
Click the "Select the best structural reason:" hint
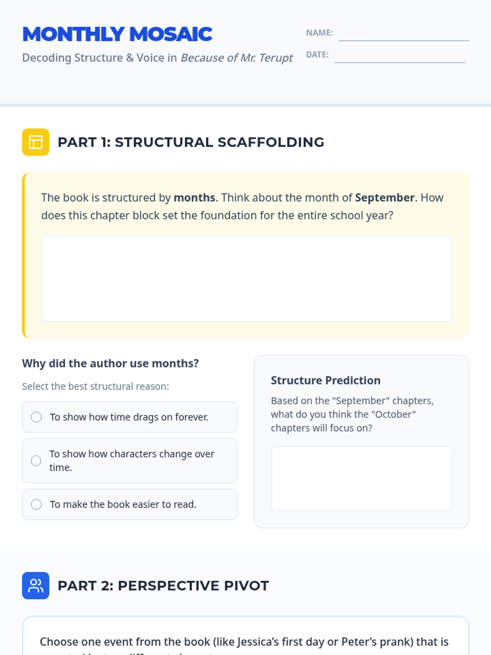[95, 386]
